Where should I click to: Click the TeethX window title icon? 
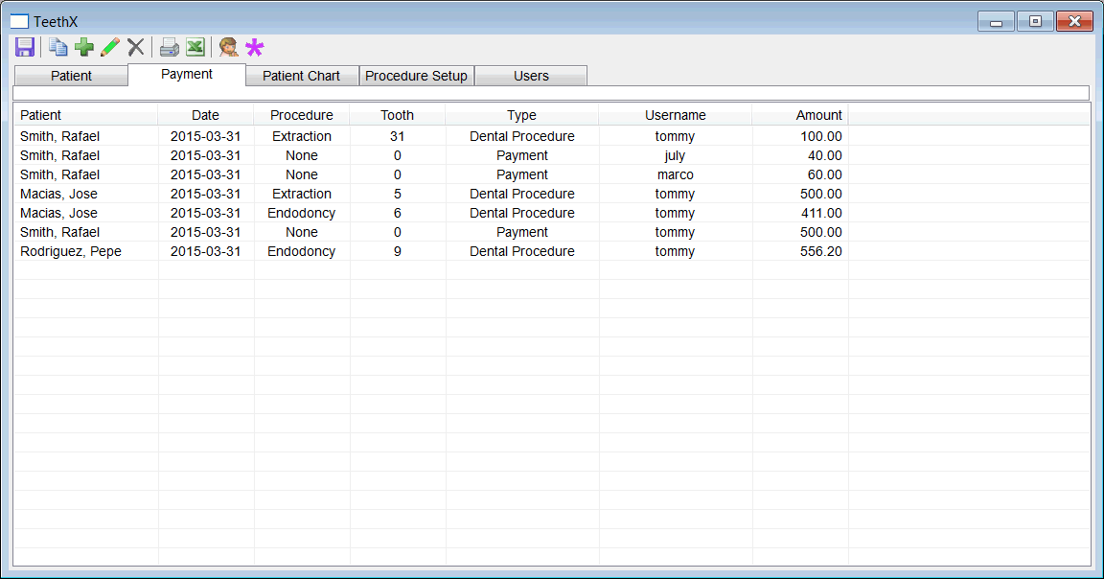pyautogui.click(x=20, y=22)
